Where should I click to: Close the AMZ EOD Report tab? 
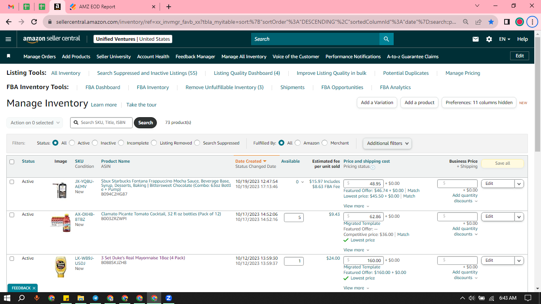point(154,7)
